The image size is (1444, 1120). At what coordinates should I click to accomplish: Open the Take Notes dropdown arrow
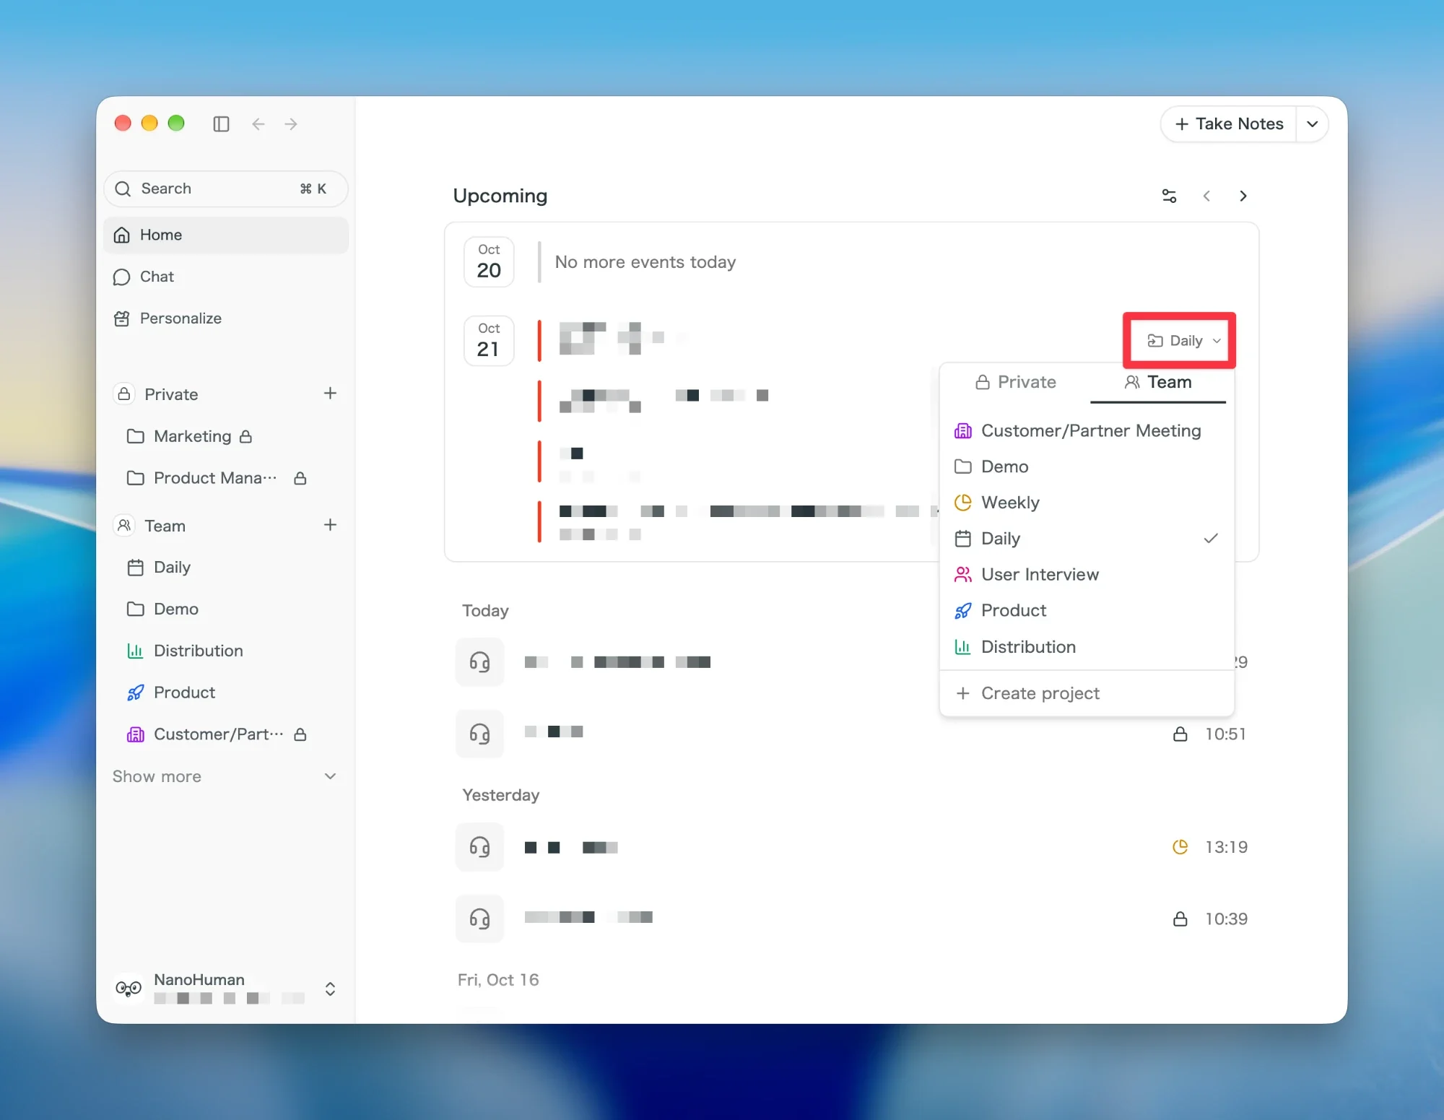tap(1312, 124)
